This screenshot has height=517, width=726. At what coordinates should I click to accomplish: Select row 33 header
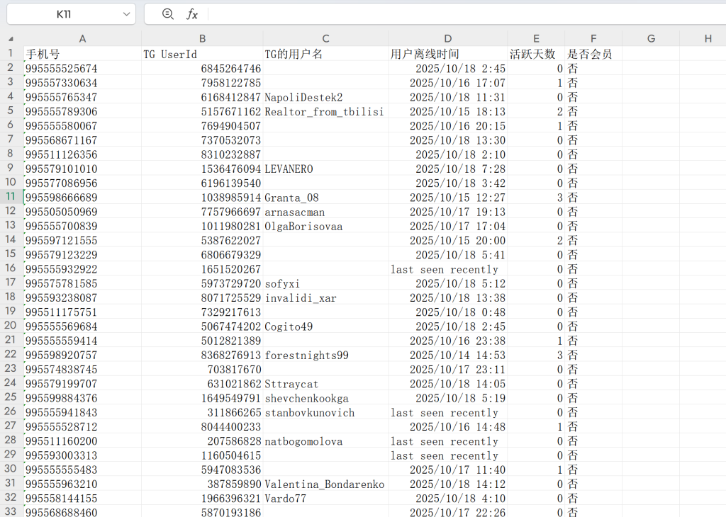point(11,511)
